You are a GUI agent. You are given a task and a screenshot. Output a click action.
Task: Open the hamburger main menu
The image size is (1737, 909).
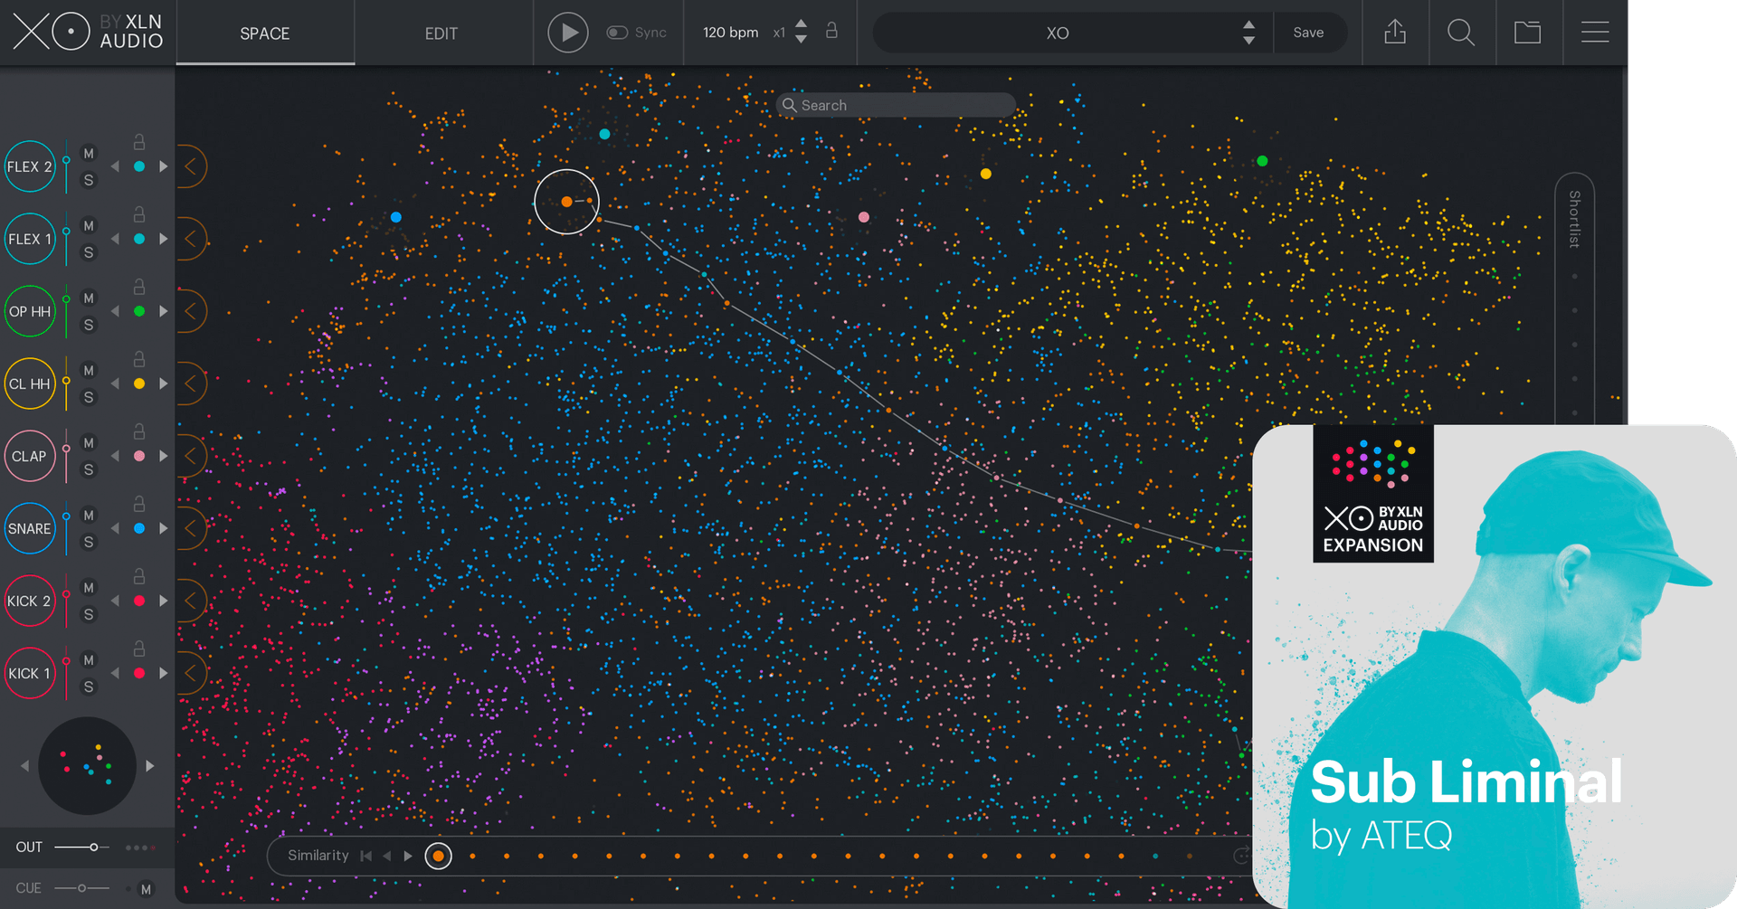[x=1595, y=33]
